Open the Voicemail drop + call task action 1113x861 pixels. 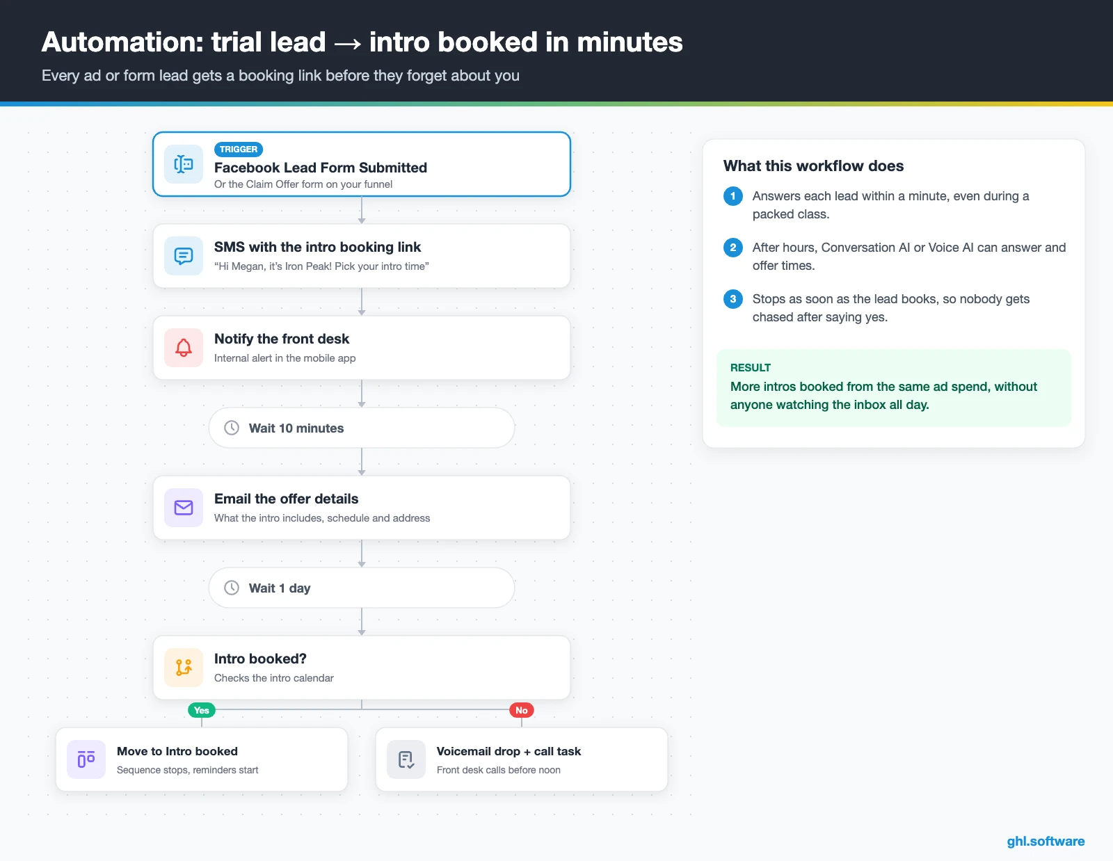pos(522,759)
